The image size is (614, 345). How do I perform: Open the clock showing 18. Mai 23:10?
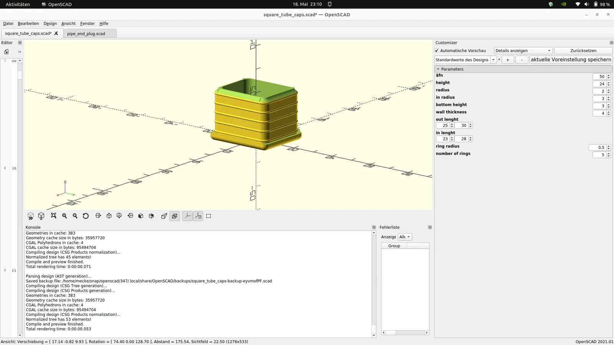[307, 4]
